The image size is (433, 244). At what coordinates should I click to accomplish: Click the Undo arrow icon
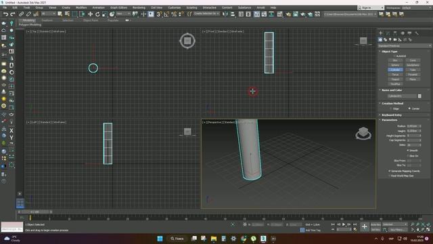(x=5, y=14)
